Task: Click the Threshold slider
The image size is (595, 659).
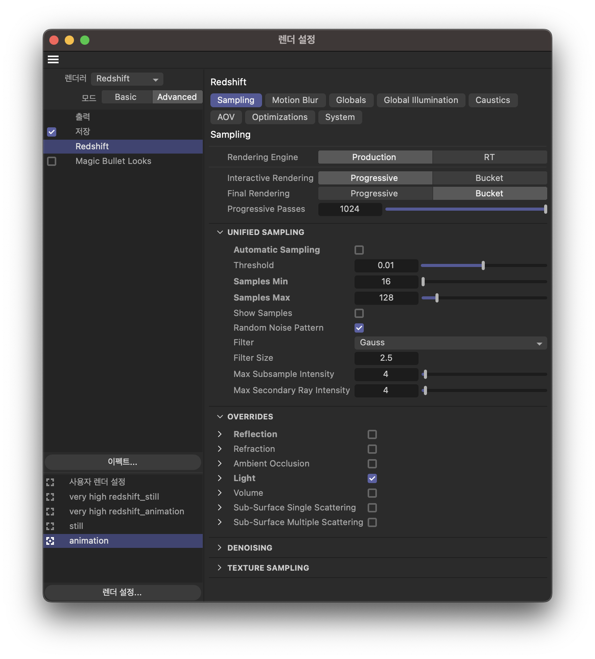Action: point(484,265)
